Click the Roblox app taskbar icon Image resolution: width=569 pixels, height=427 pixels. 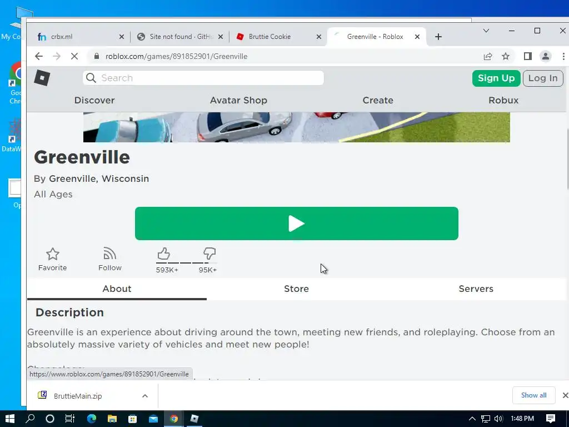click(x=194, y=419)
